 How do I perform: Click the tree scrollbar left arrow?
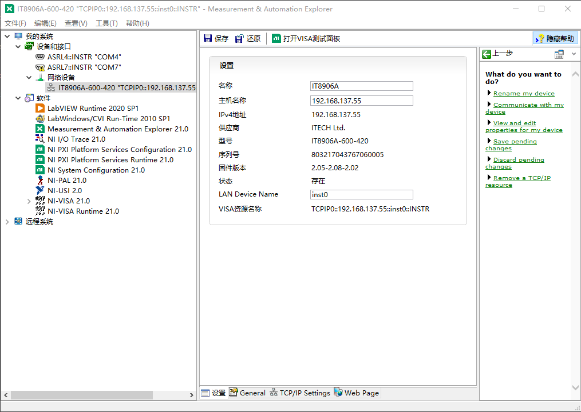(x=6, y=395)
